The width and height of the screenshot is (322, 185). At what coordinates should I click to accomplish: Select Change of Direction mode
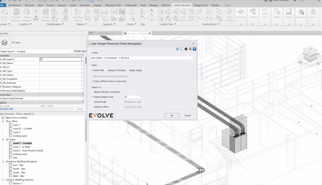click(x=116, y=70)
